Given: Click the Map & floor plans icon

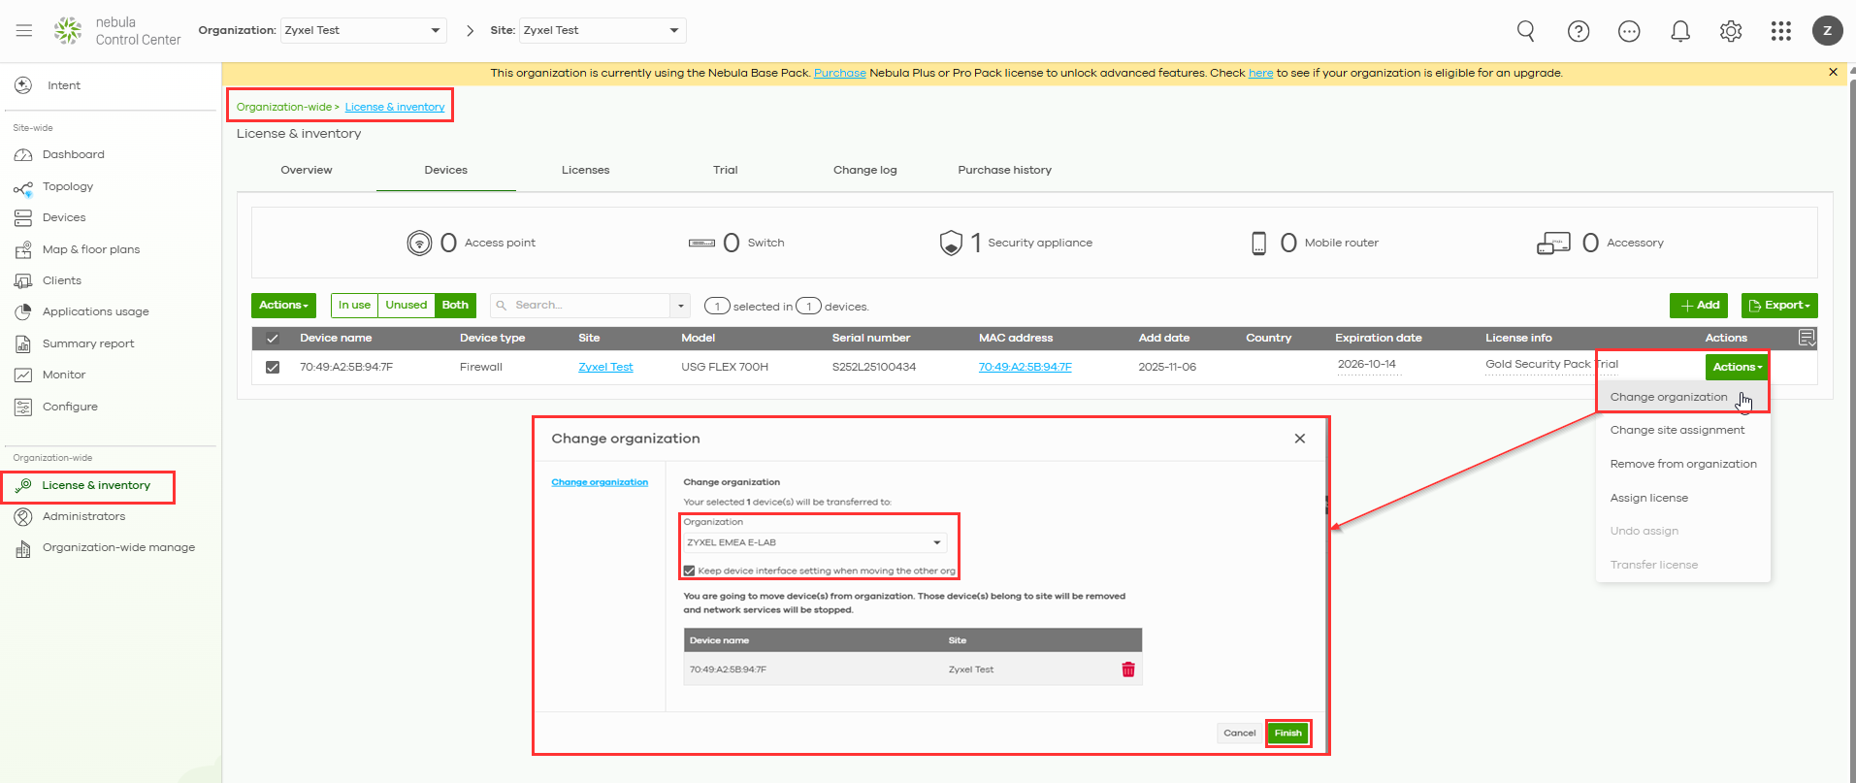Looking at the screenshot, I should point(23,250).
